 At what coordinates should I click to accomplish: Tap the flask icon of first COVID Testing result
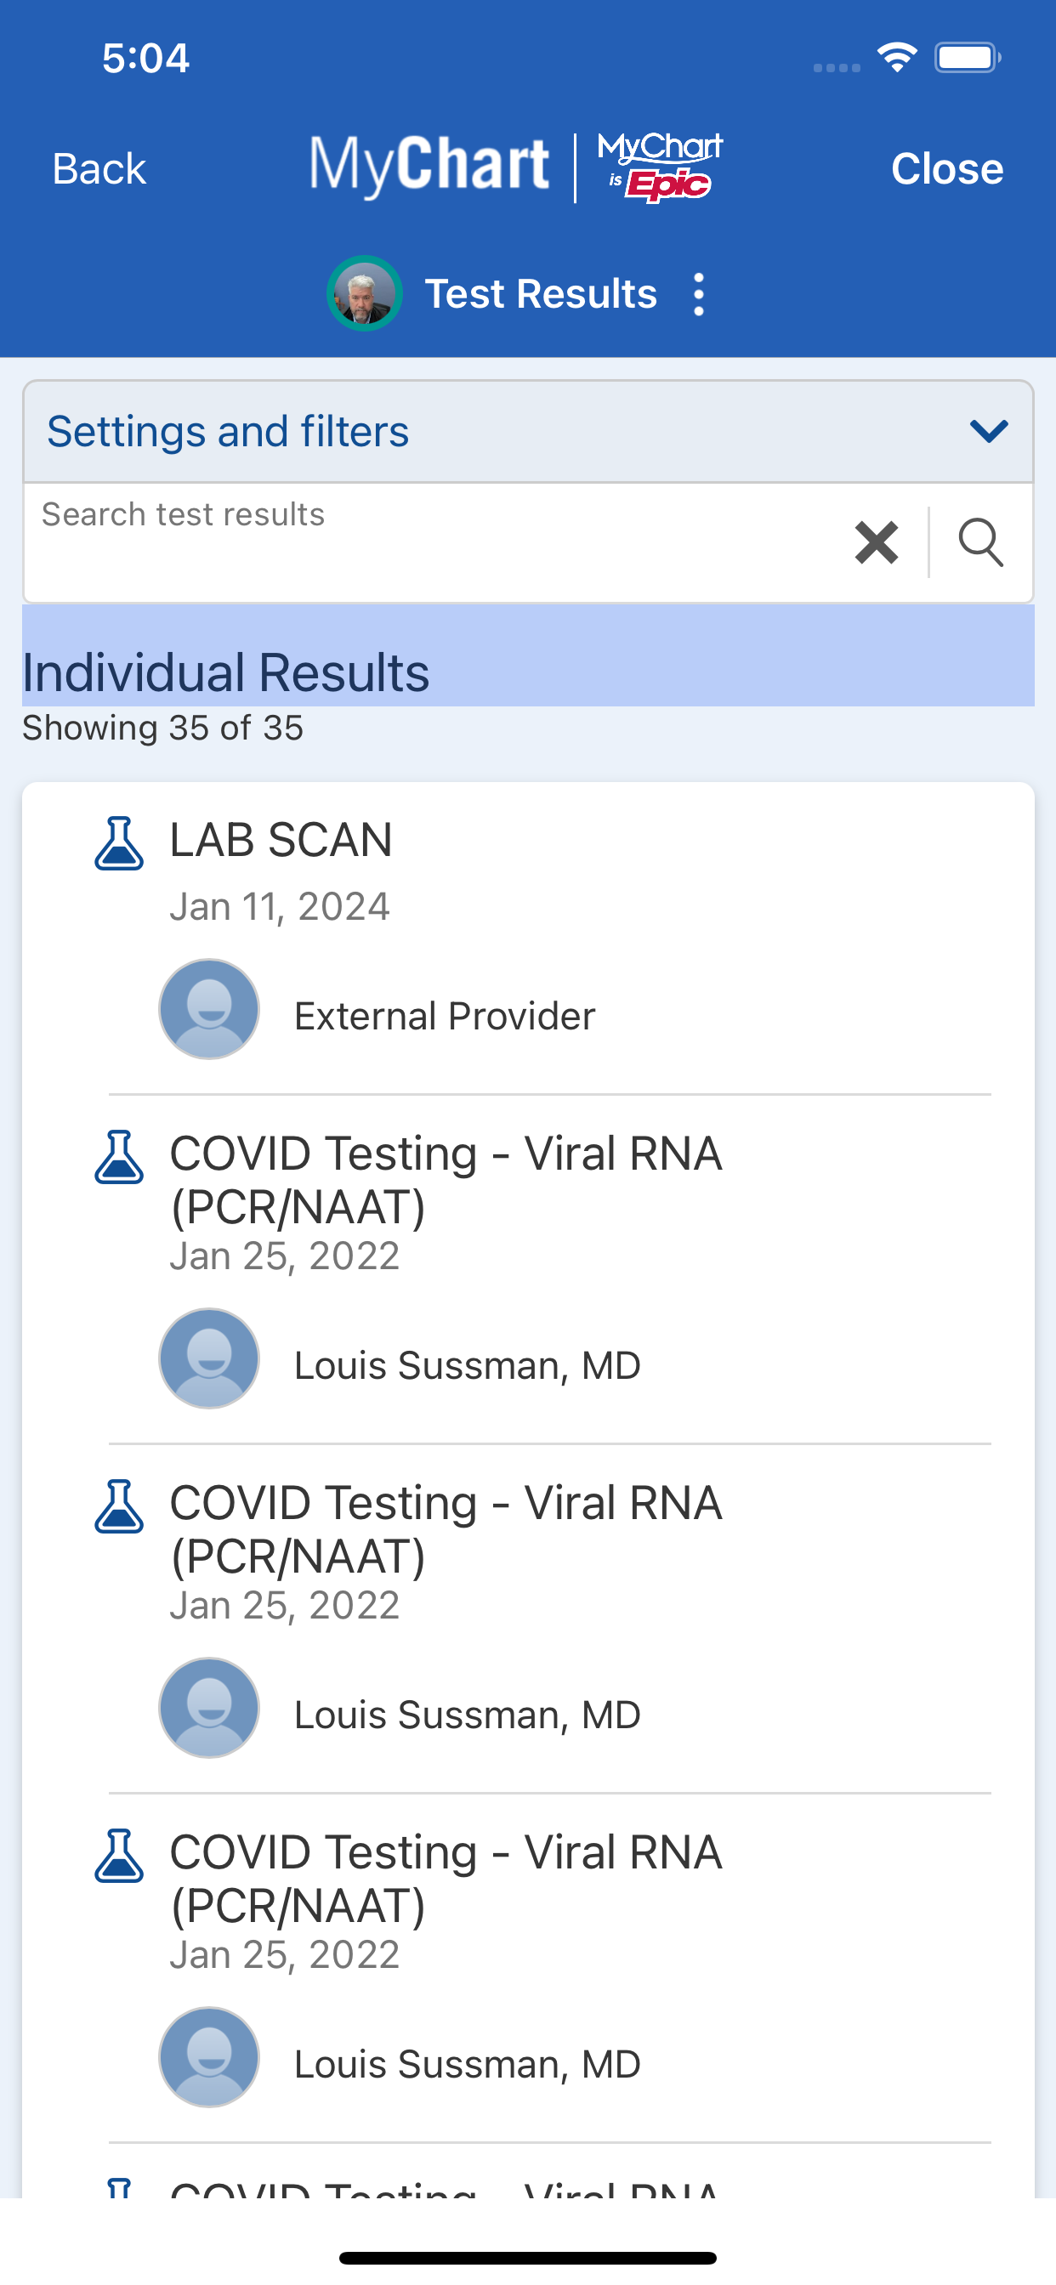click(x=119, y=1157)
